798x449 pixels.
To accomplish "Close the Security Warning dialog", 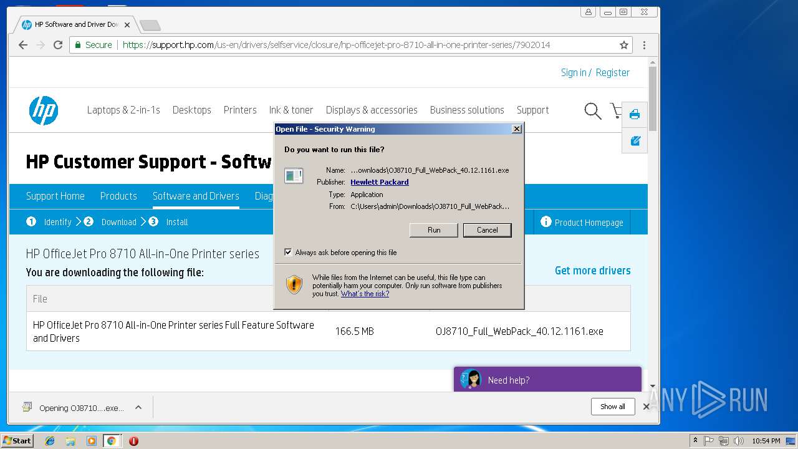I will pos(516,129).
